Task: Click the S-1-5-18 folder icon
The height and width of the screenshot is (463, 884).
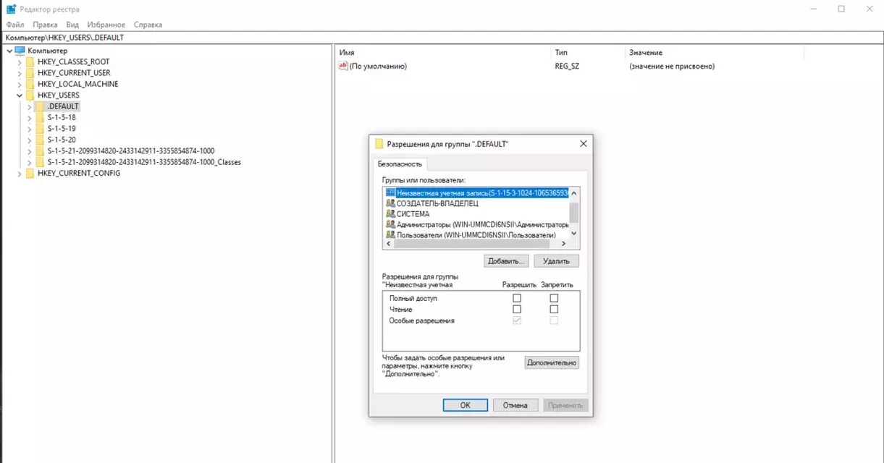Action: tap(40, 118)
